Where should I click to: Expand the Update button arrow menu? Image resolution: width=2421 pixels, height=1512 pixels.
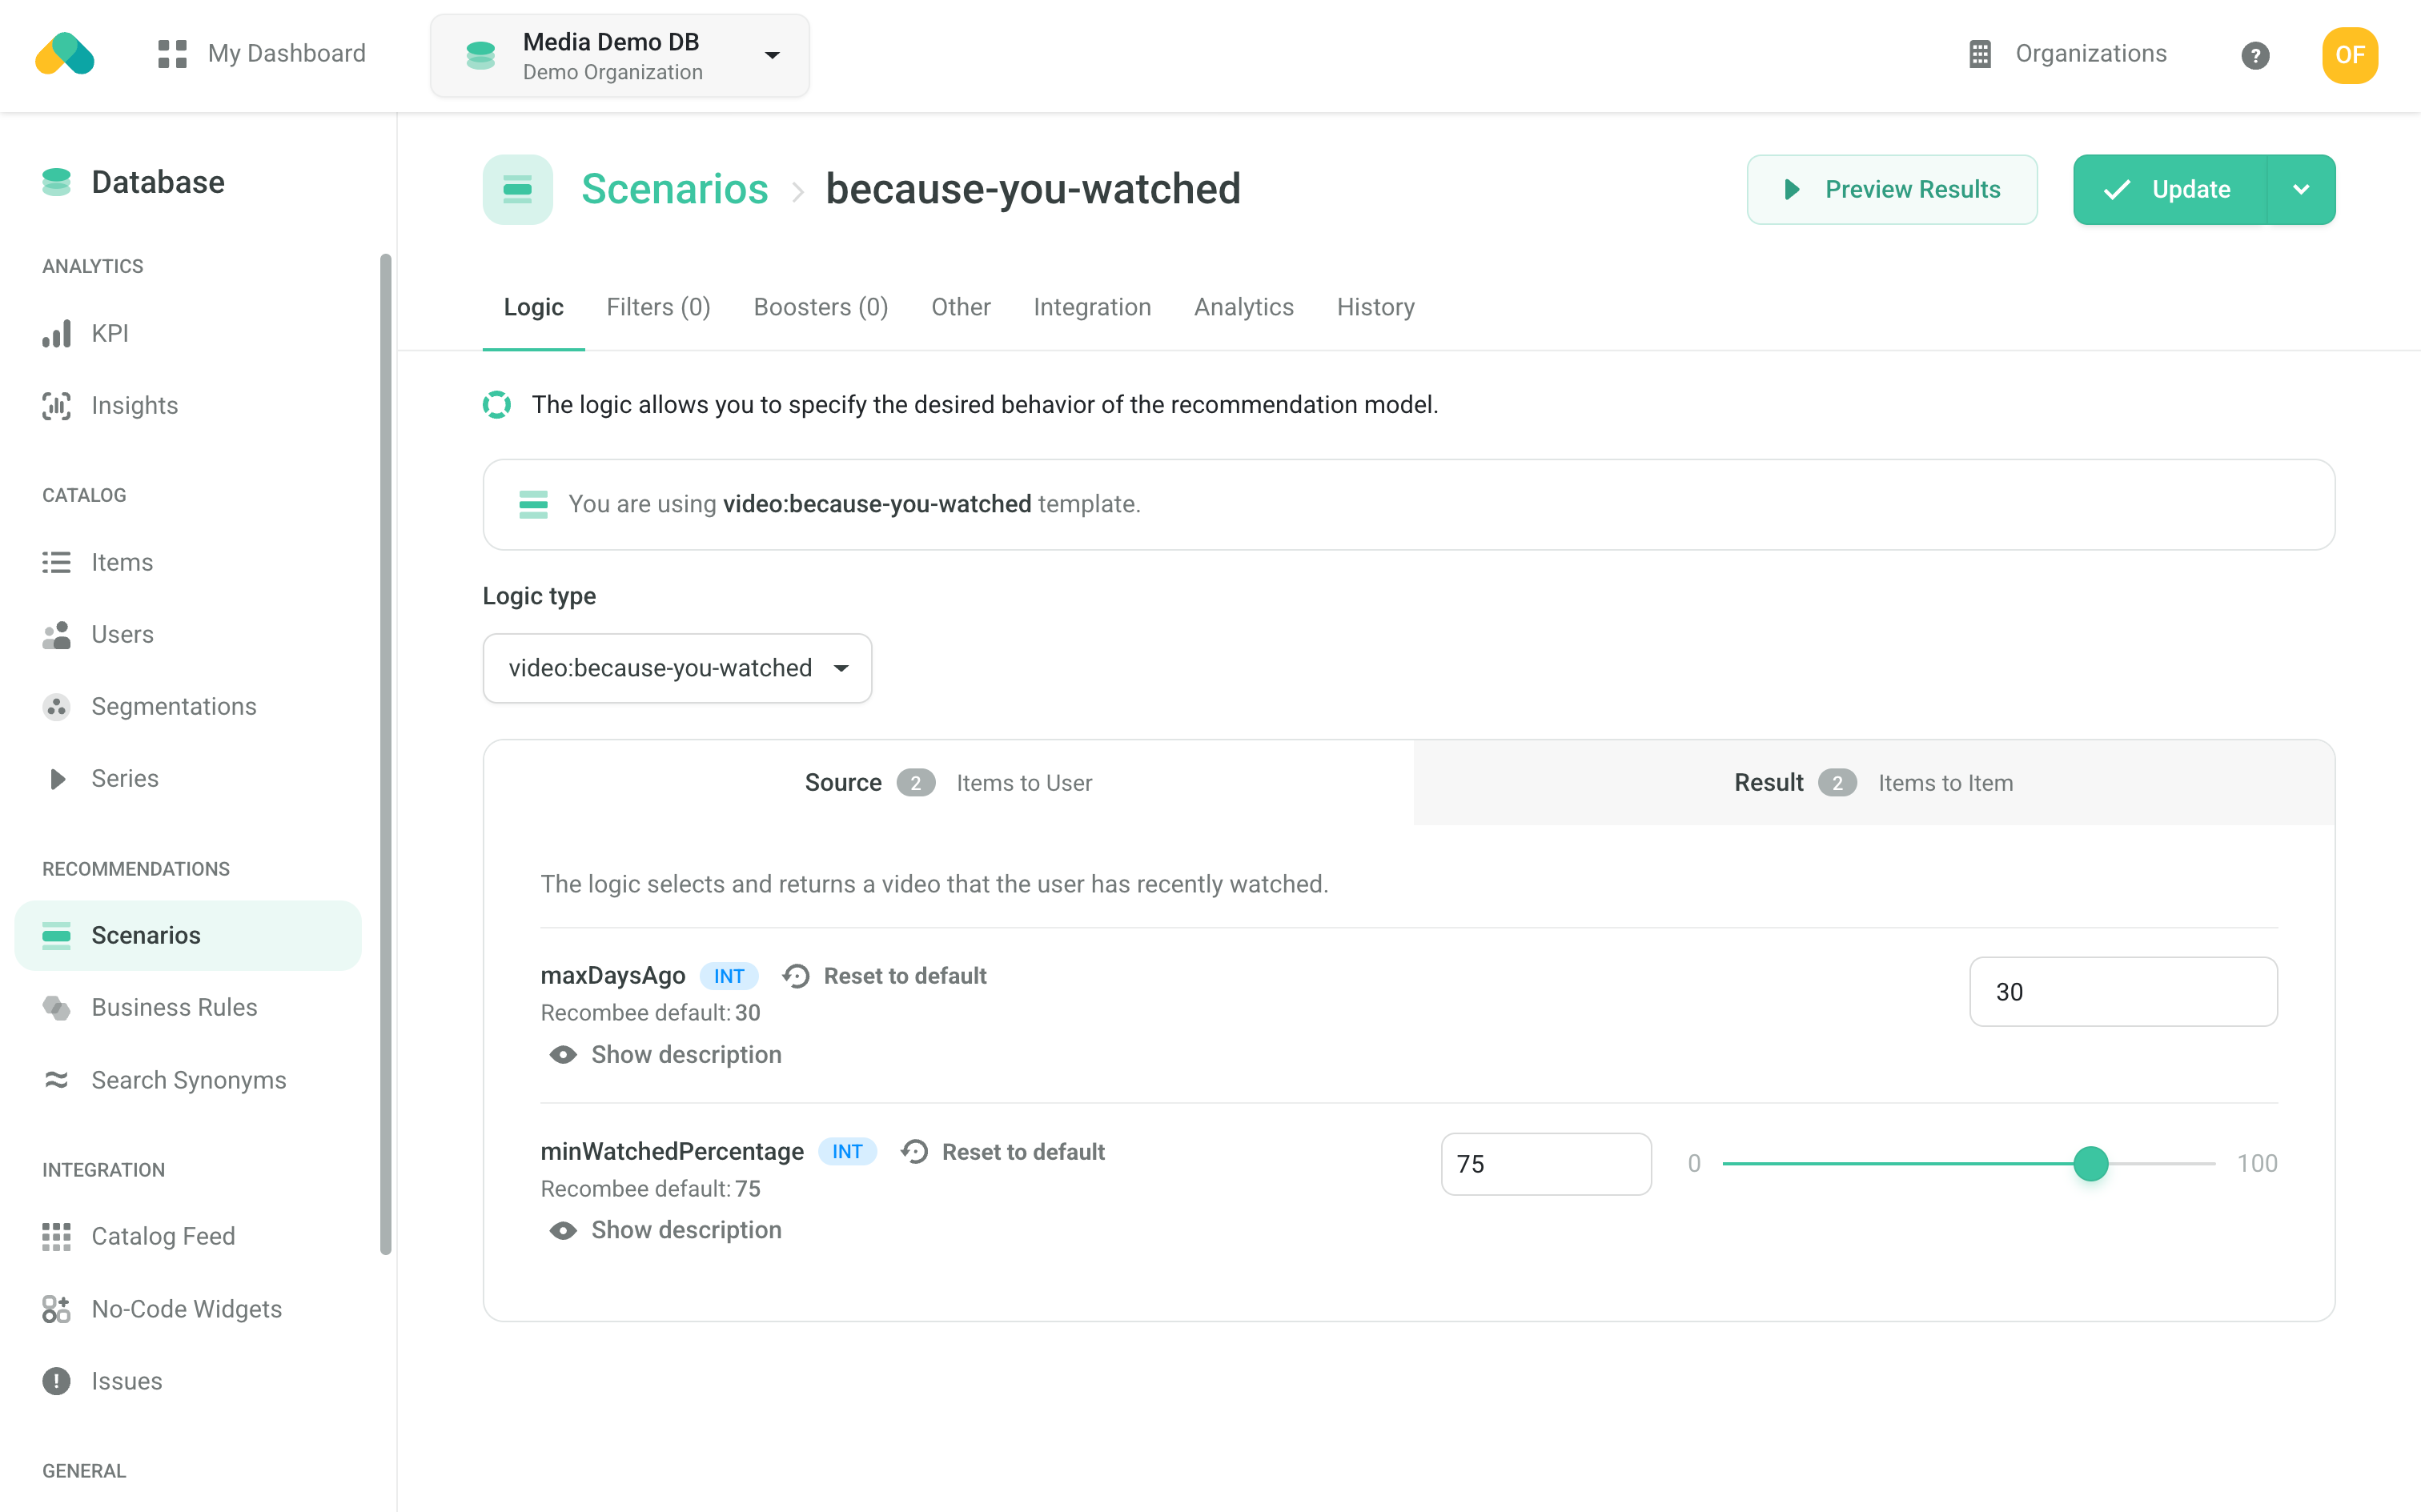pos(2300,189)
